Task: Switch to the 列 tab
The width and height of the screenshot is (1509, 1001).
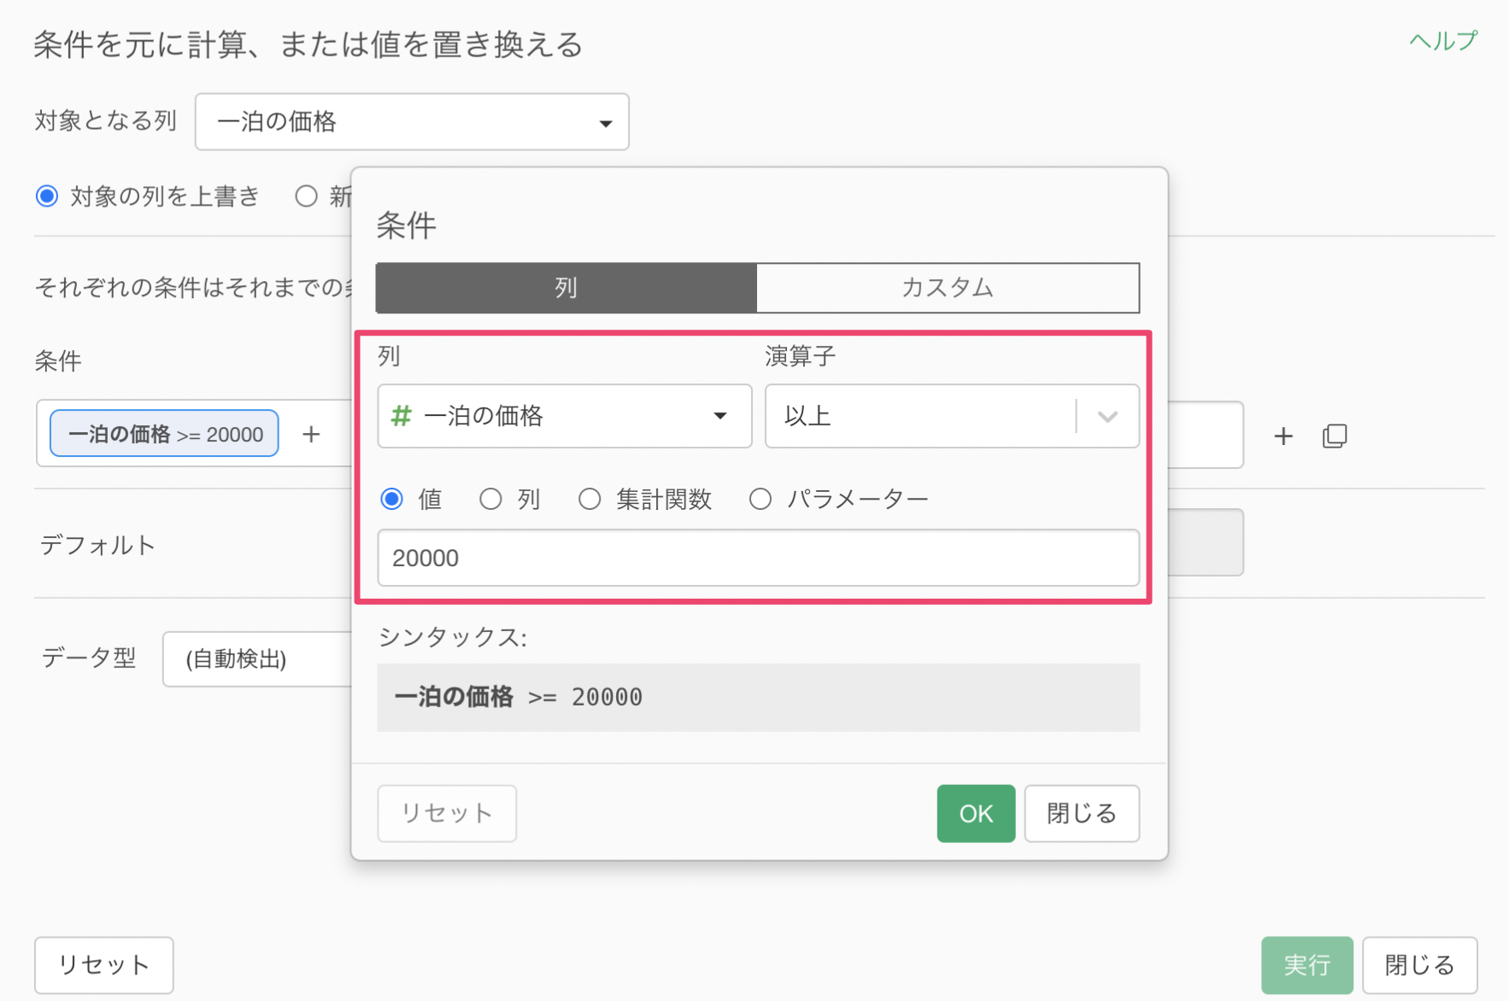Action: (566, 288)
